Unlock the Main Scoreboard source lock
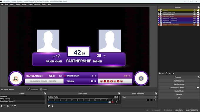Viewport: 200px width, 112px height. 198,14
